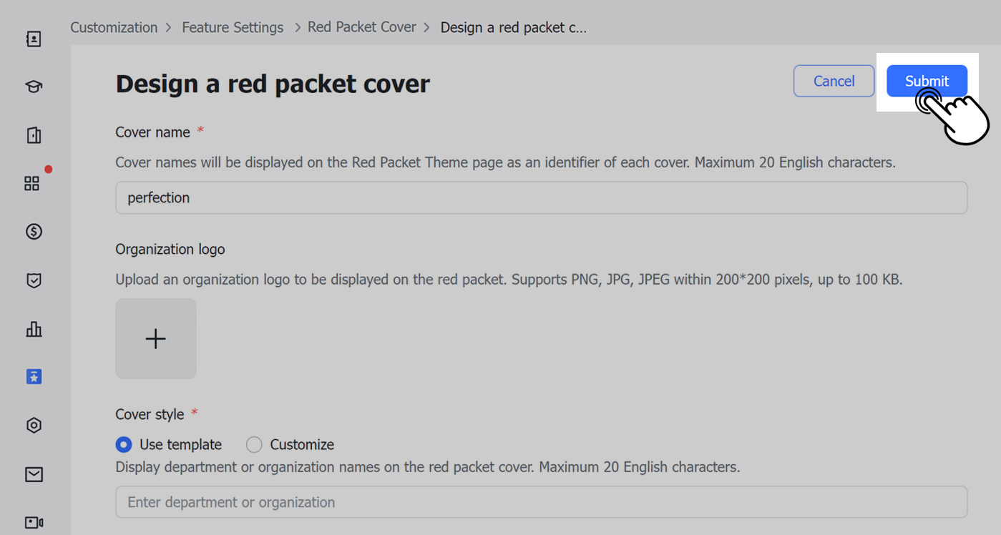Cancel the cover design

pyautogui.click(x=834, y=81)
